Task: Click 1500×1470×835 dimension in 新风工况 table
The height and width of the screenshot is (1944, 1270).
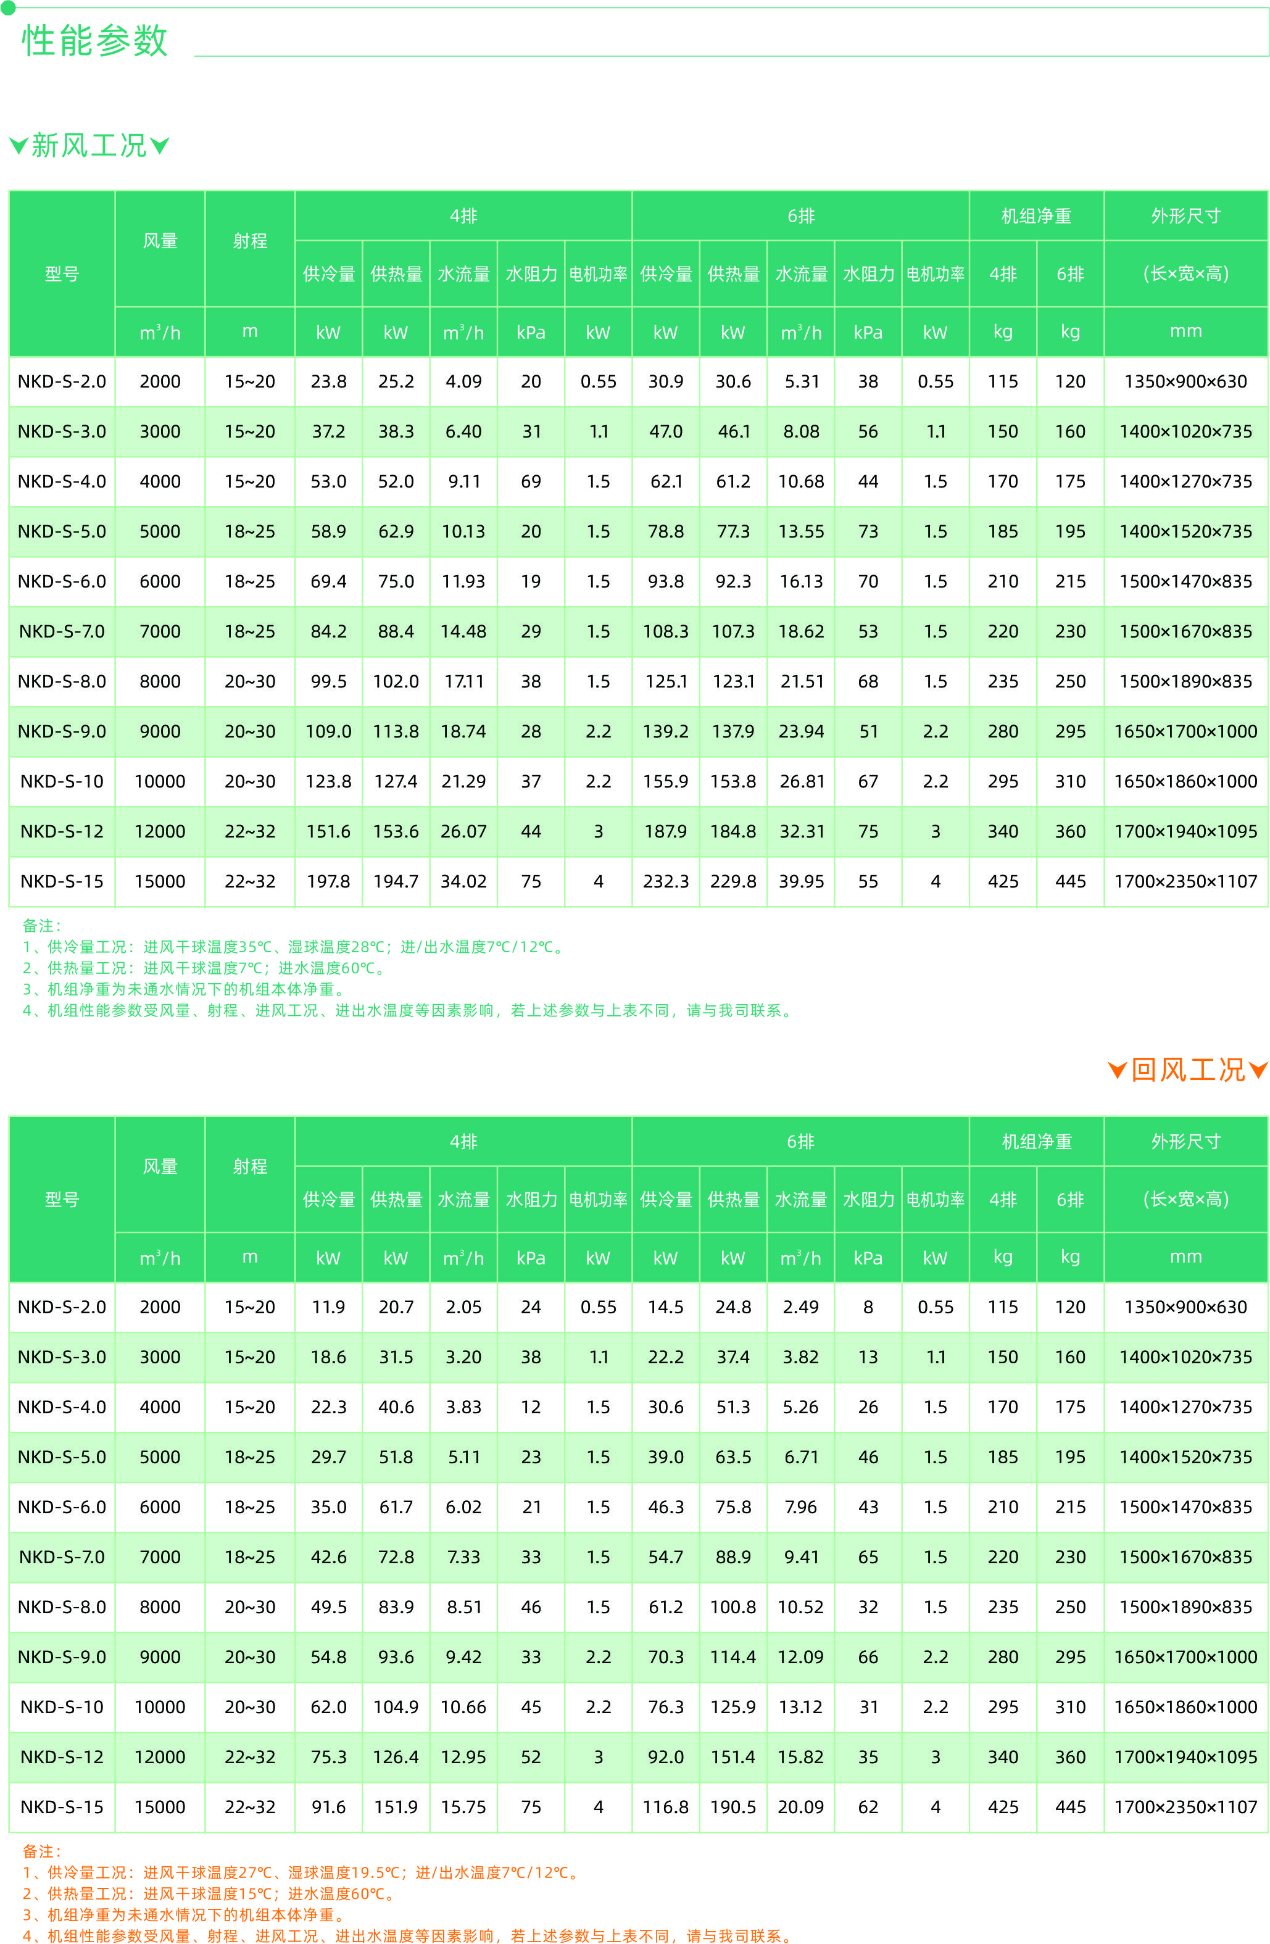Action: [x=1185, y=581]
